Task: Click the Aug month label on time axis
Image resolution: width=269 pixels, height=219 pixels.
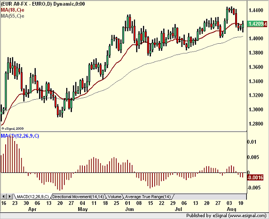Action: (231, 209)
